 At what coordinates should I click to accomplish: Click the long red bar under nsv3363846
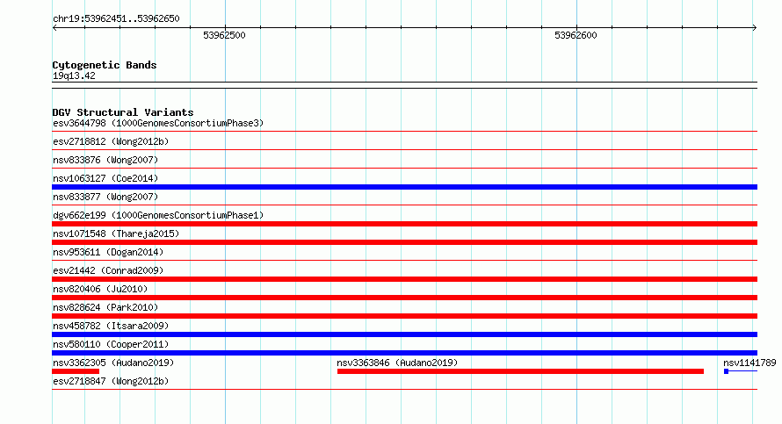pos(520,371)
